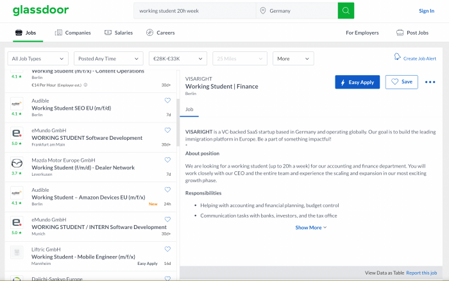Save Mazda Dealer Network job with heart
The width and height of the screenshot is (449, 281).
pos(167,160)
